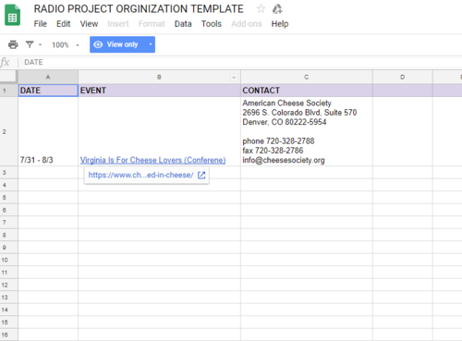Click the add to Drive icon
This screenshot has height=341, width=462.
coord(277,9)
